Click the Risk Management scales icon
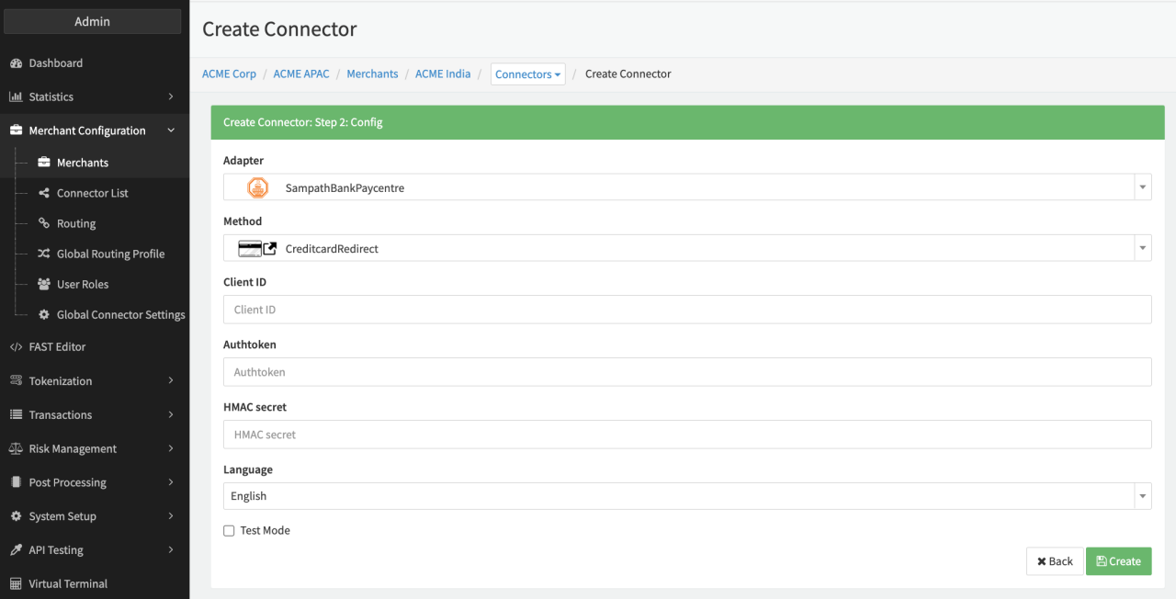 coord(16,448)
